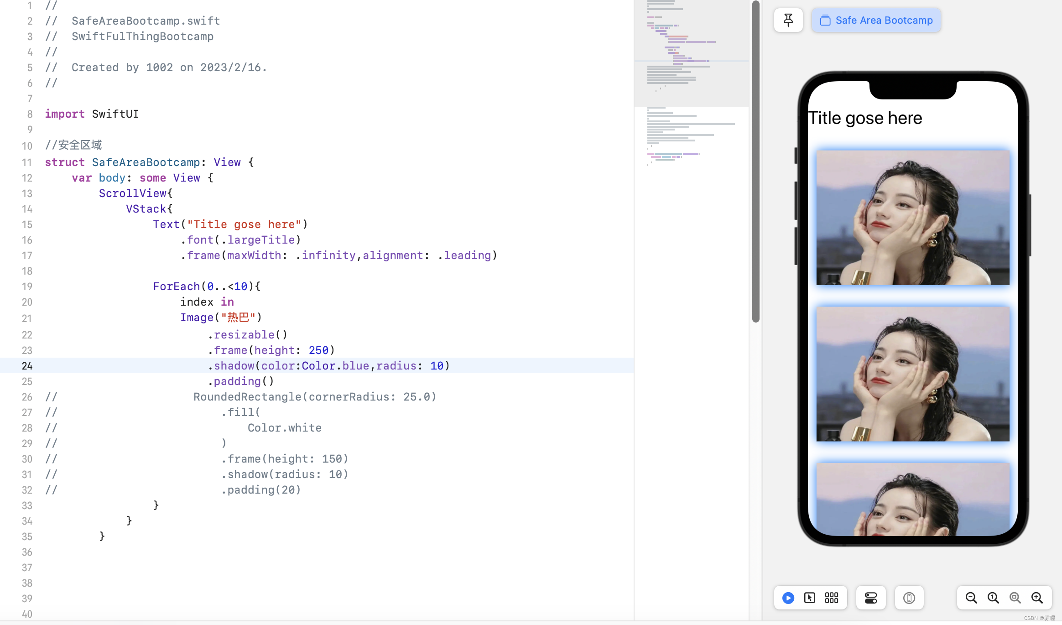This screenshot has width=1062, height=625.
Task: Select the Safe Area Bootcamp preview tab
Action: click(x=876, y=20)
